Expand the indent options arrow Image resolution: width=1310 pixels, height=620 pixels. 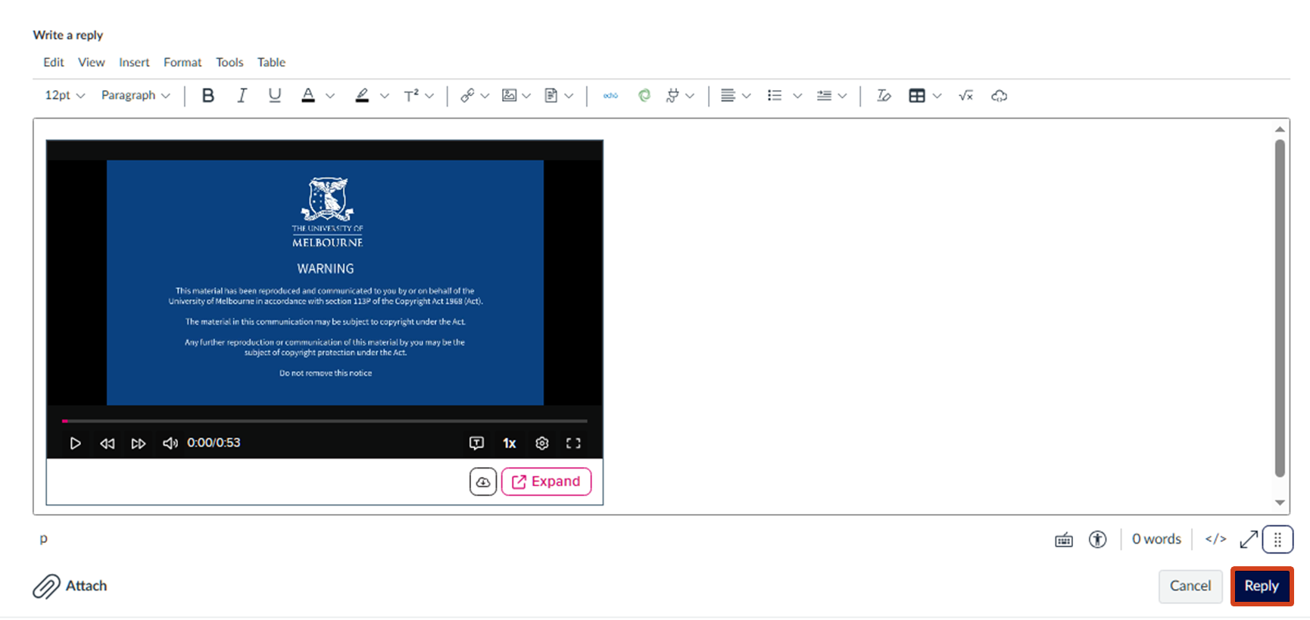[x=842, y=95]
